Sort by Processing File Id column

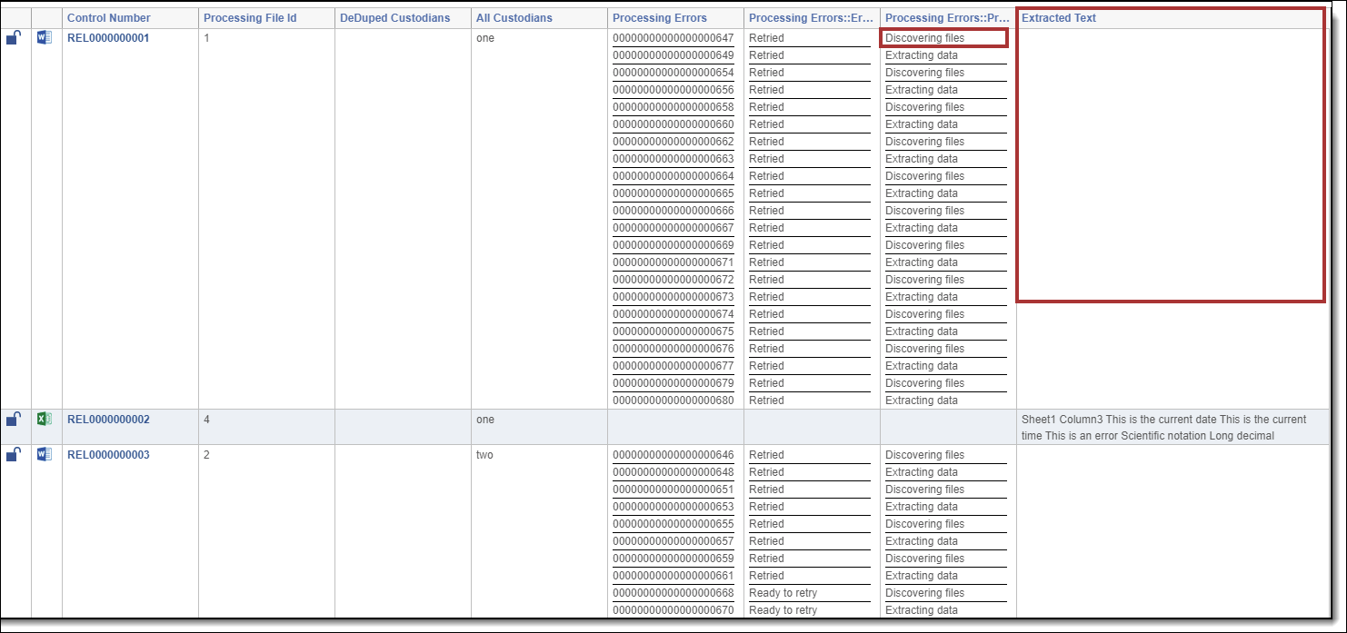[250, 18]
